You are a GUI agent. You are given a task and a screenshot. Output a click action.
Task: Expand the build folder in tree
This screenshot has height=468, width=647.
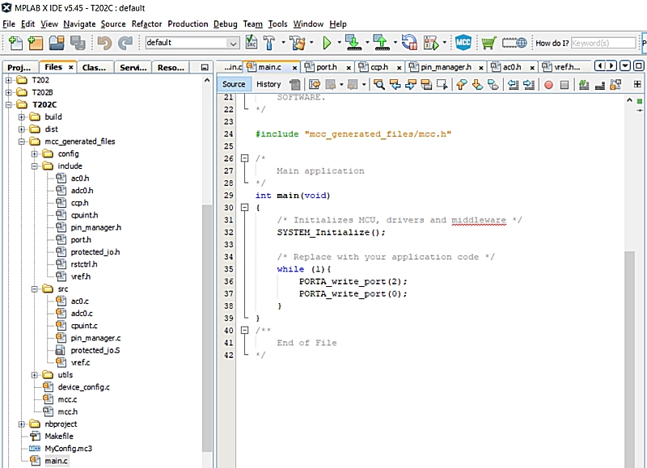click(22, 116)
